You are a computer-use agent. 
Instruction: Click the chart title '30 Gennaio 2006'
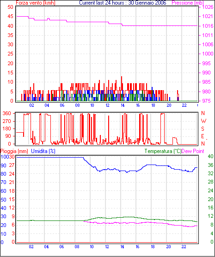147,3
